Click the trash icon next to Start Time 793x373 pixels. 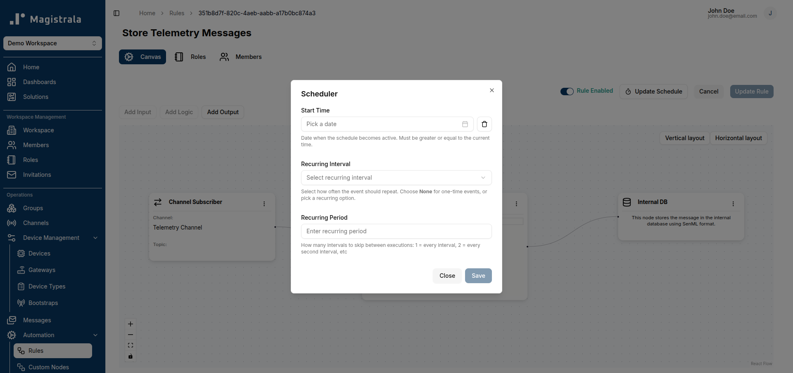(x=484, y=124)
